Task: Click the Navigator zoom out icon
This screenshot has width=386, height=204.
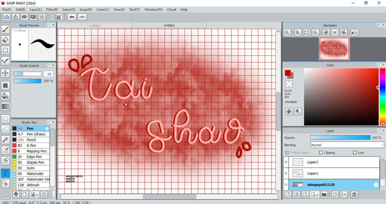Action: [316, 32]
